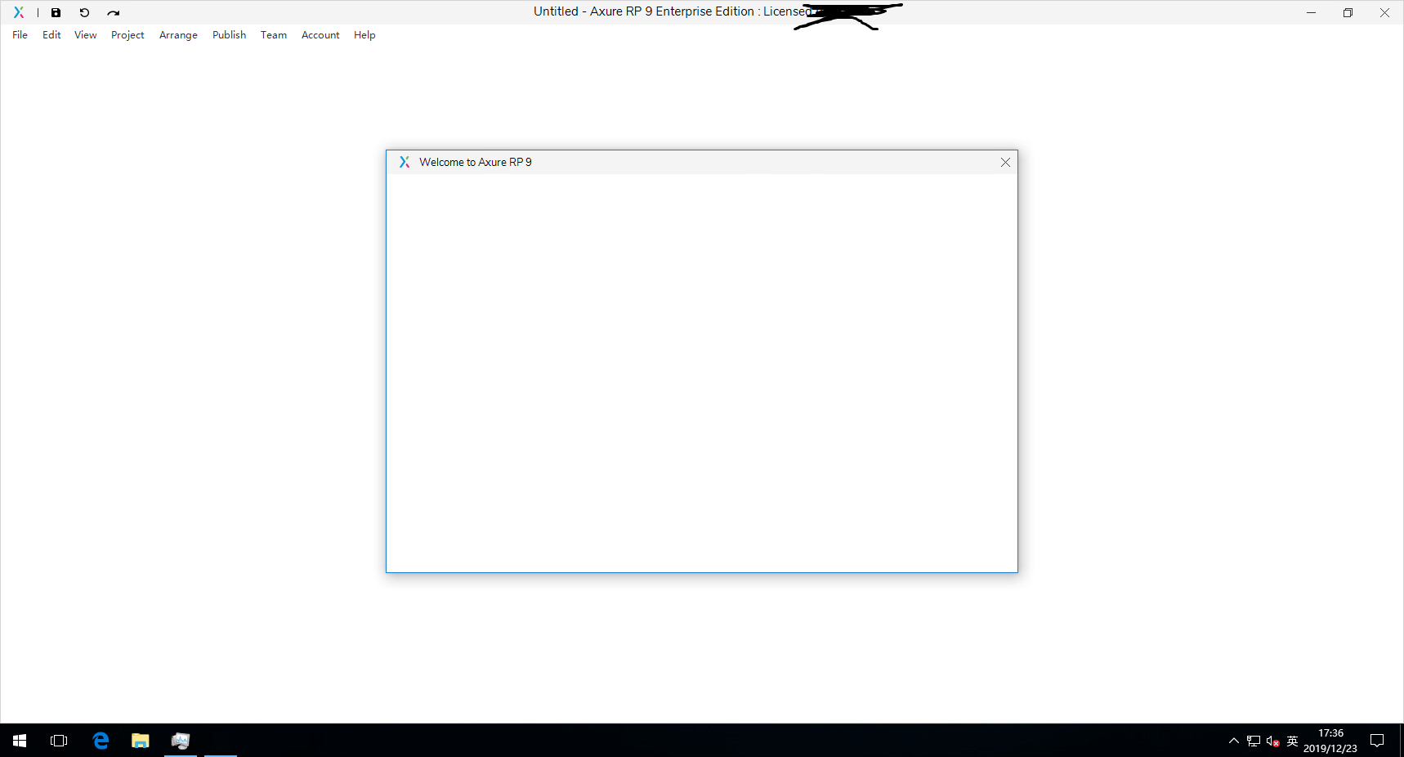This screenshot has width=1404, height=757.
Task: Click the muted volume tray icon
Action: point(1272,741)
